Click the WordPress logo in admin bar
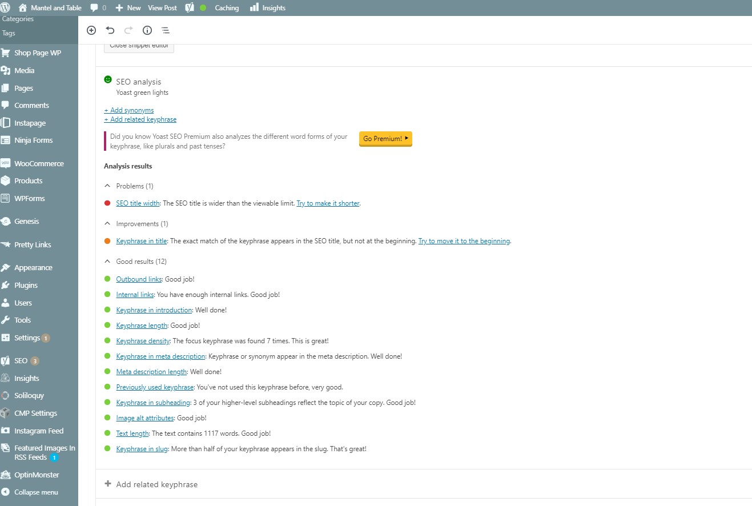 coord(5,7)
